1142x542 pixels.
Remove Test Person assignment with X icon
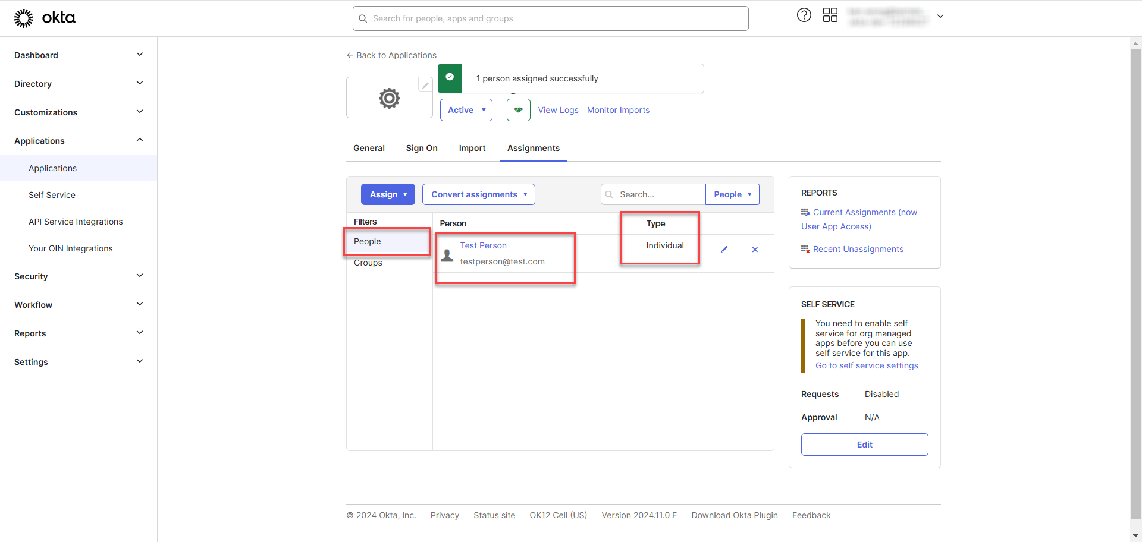point(755,250)
